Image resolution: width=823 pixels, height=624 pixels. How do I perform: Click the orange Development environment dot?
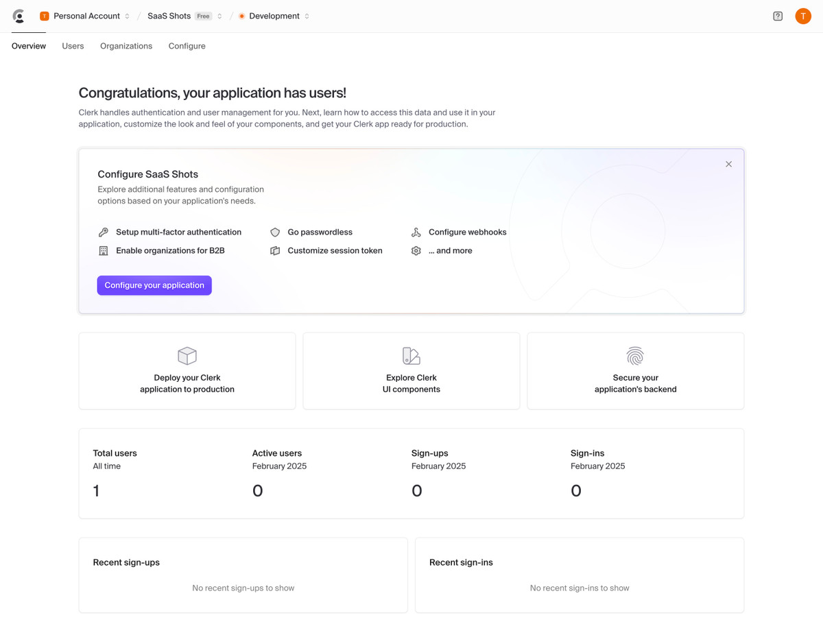241,16
